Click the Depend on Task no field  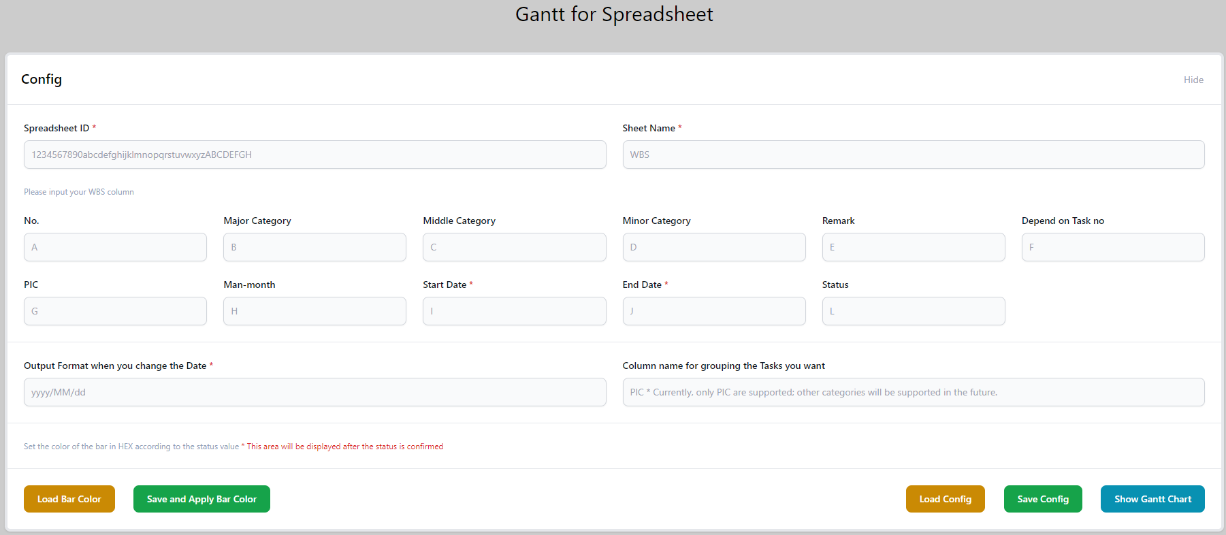(1112, 247)
